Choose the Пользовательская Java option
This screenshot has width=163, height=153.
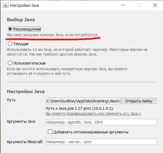pyautogui.click(x=10, y=63)
